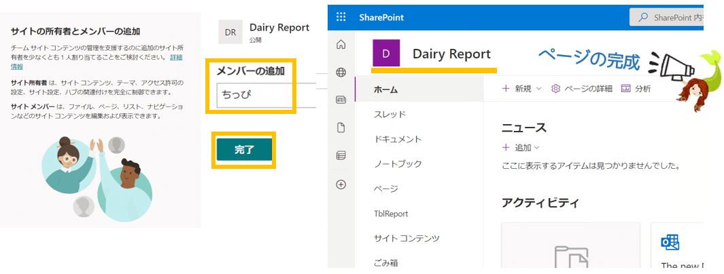724x274 pixels.
Task: Click the ニュース section heading
Action: (x=524, y=127)
